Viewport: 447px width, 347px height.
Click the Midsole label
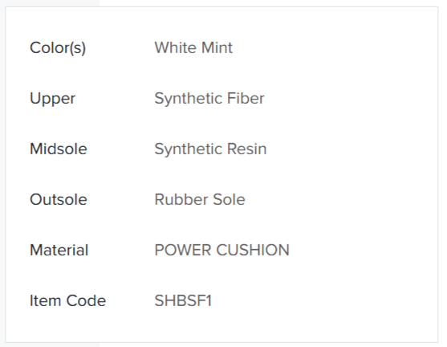[x=58, y=149]
